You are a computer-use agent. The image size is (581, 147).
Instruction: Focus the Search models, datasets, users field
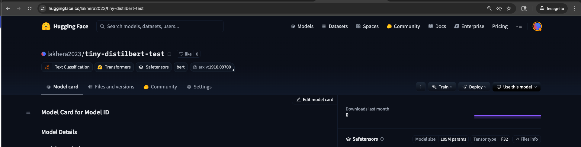(160, 26)
